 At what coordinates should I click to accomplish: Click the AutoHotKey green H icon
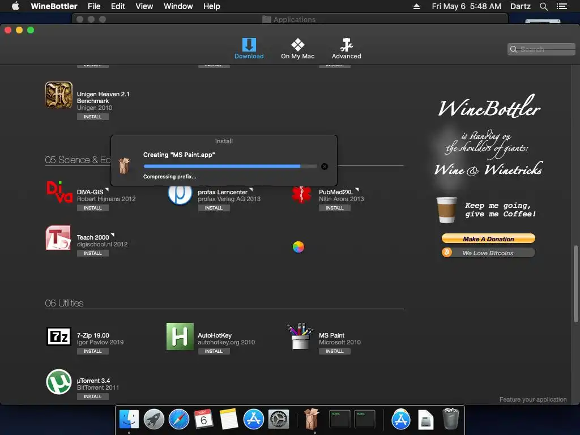(x=180, y=336)
